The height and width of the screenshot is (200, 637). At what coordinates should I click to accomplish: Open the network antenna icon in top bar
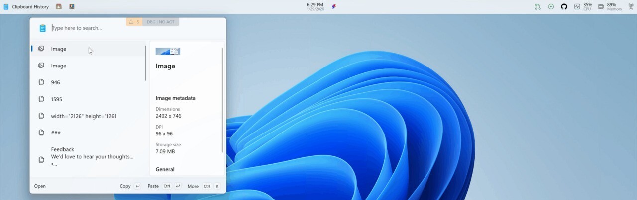coord(630,7)
